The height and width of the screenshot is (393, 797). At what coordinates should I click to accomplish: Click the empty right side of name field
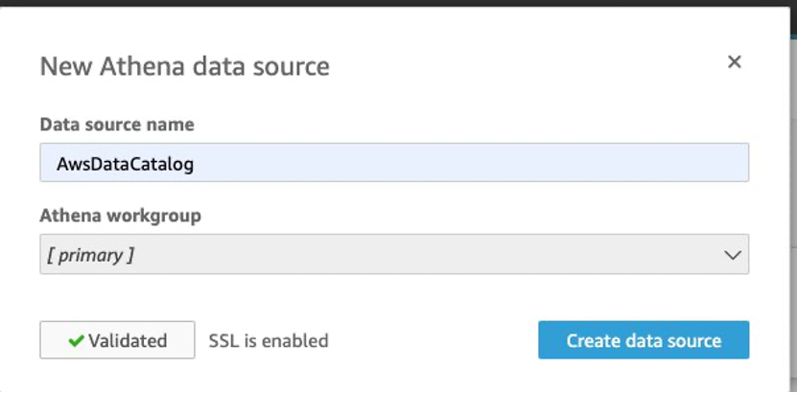tap(575, 164)
